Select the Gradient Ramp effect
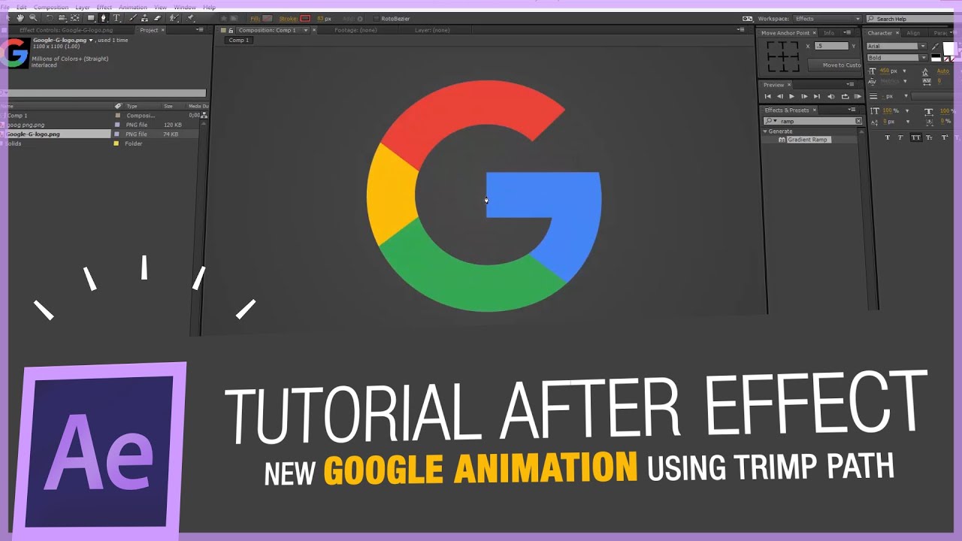 click(807, 140)
